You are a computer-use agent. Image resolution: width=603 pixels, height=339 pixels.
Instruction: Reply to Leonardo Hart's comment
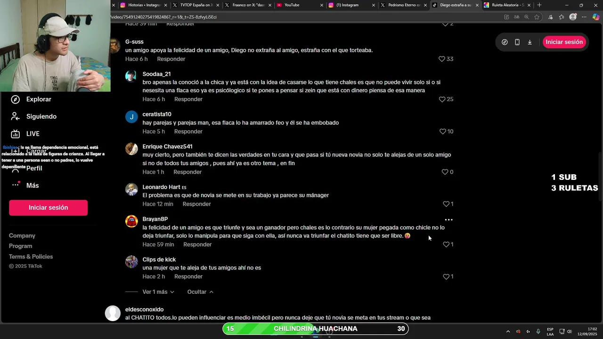(x=196, y=204)
